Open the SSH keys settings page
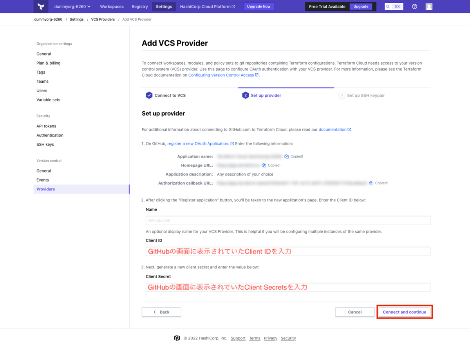Screen dimensions: 470x341 point(45,145)
